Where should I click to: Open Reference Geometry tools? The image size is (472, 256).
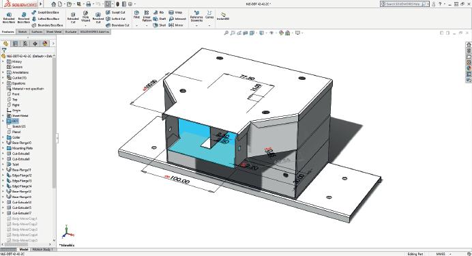tap(196, 16)
